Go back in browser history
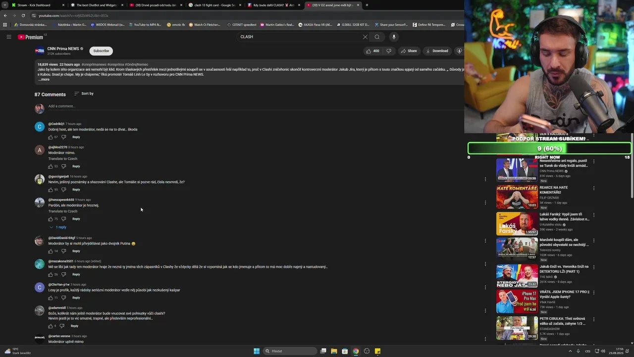This screenshot has width=634, height=357. click(x=5, y=15)
